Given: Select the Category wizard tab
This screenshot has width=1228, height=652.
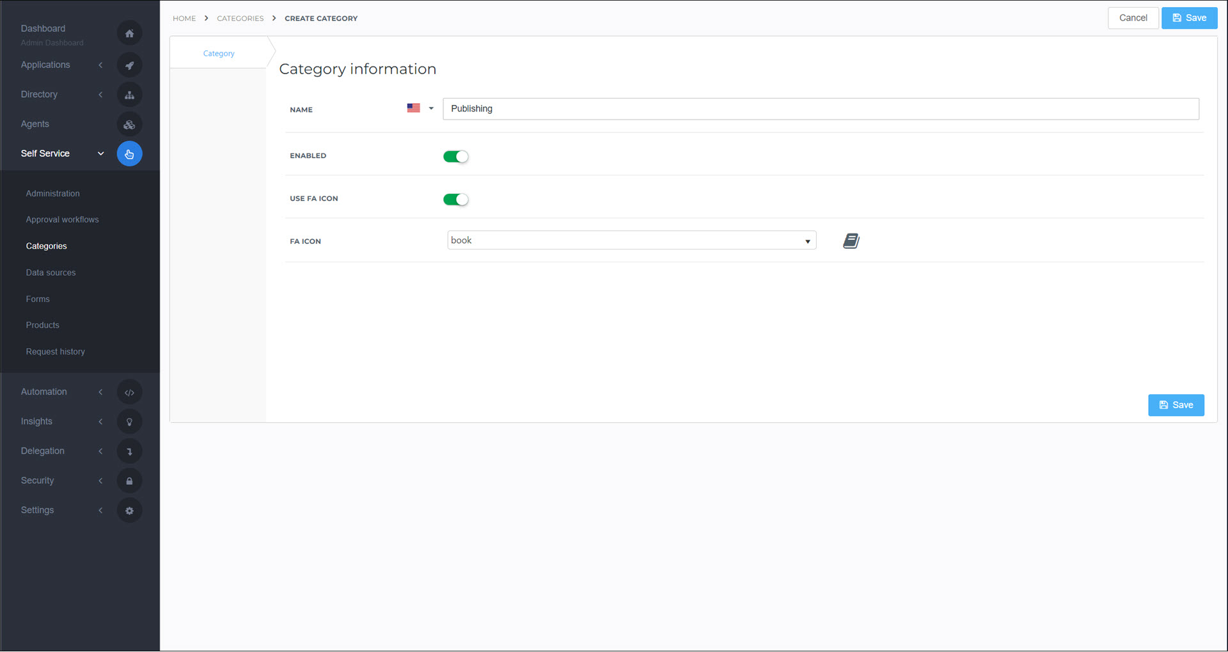Looking at the screenshot, I should (219, 54).
